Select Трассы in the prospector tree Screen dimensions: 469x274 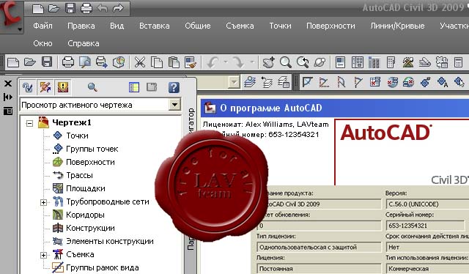click(x=80, y=175)
